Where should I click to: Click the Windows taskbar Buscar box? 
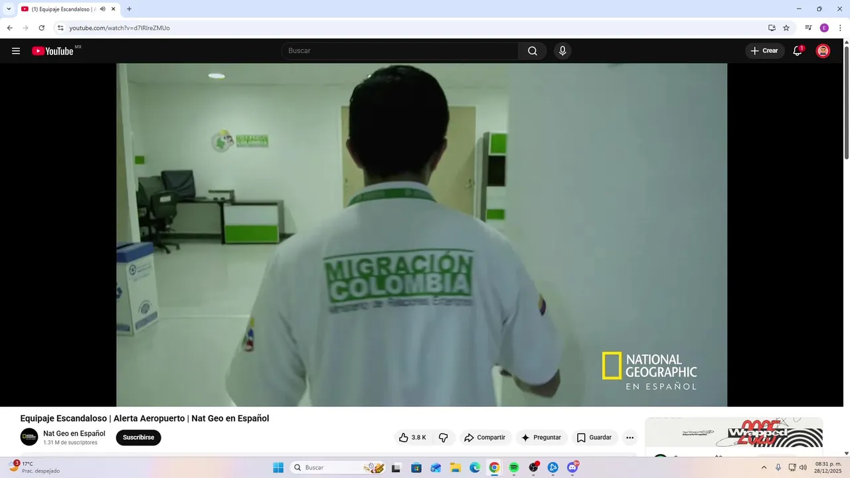point(339,467)
